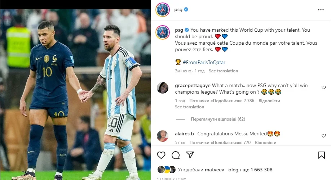Viewport: 331px width, 180px height.
Task: Like alaires.b_ comment heart
Action: point(324,135)
